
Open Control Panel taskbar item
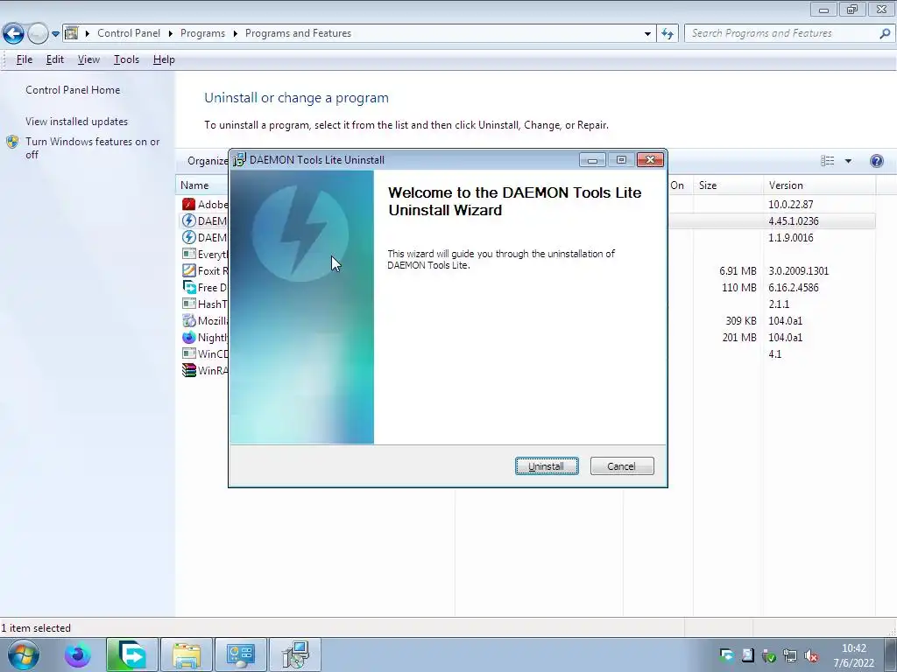(x=240, y=654)
